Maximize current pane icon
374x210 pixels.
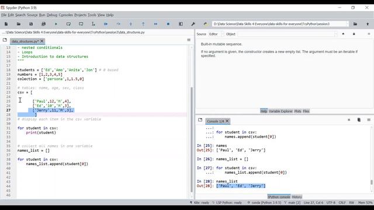pyautogui.click(x=181, y=24)
